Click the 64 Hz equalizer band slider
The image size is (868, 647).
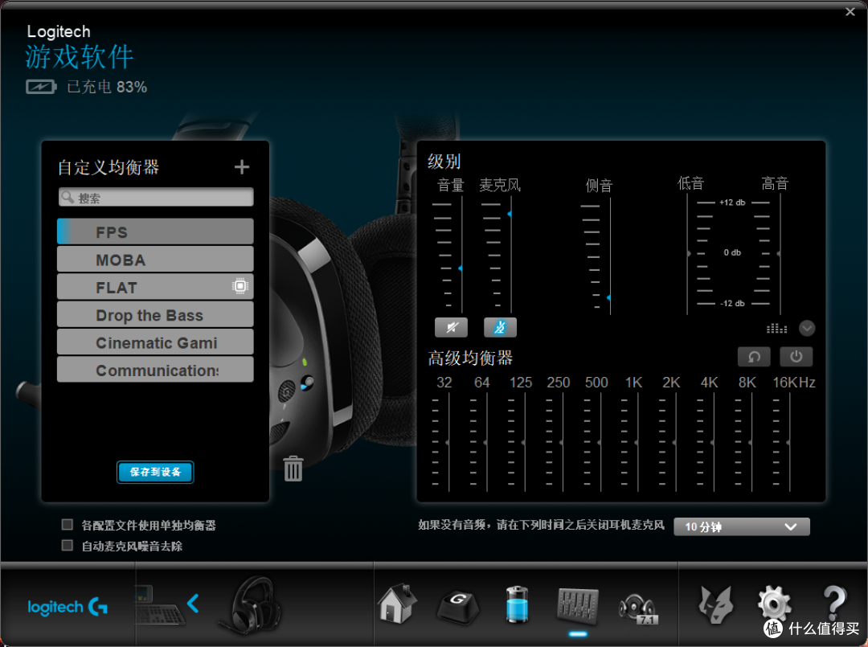[486, 443]
